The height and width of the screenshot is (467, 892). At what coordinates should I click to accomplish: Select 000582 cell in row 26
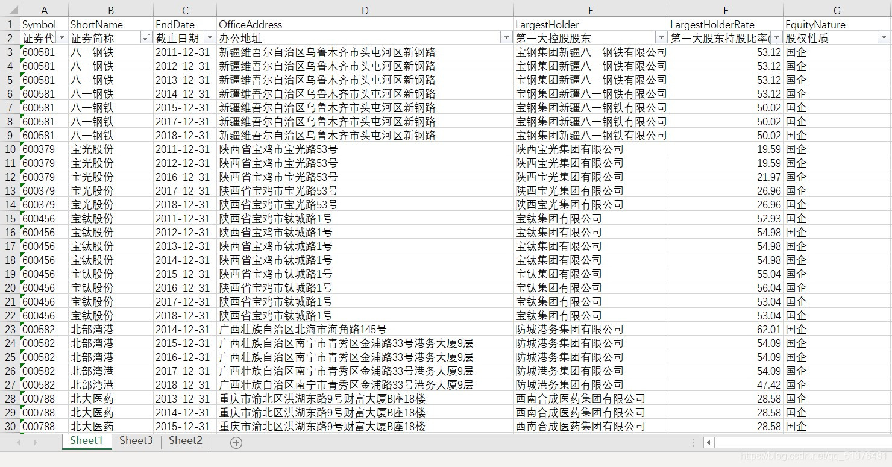point(44,371)
